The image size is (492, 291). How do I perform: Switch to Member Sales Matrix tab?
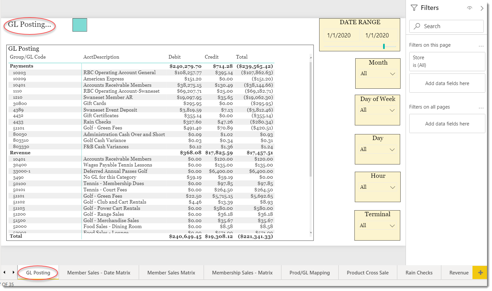171,273
